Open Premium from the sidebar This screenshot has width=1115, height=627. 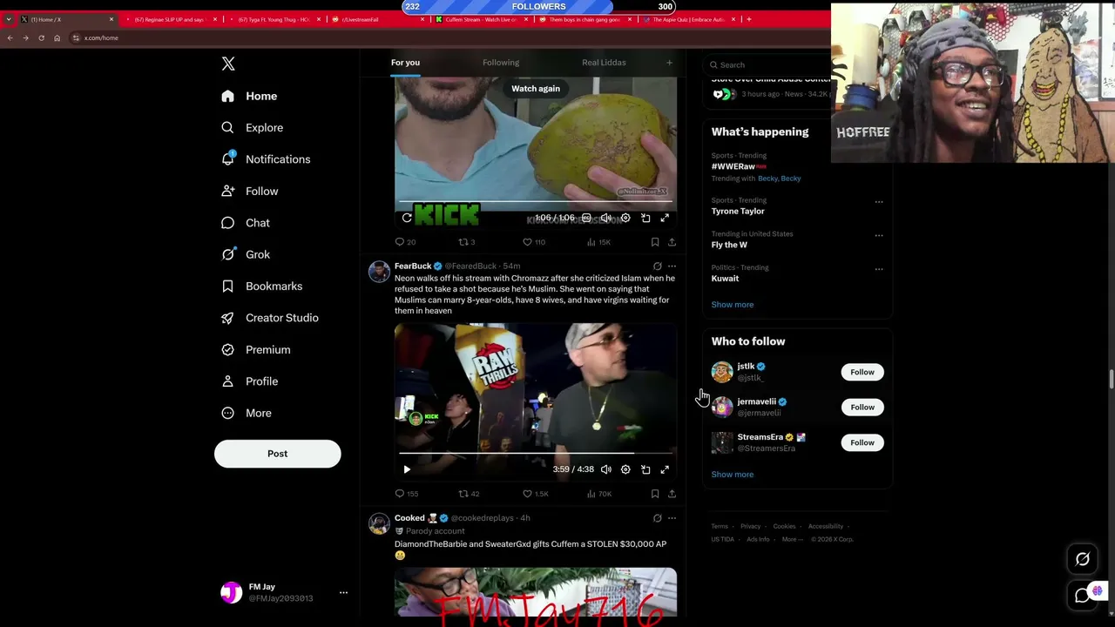pos(255,349)
